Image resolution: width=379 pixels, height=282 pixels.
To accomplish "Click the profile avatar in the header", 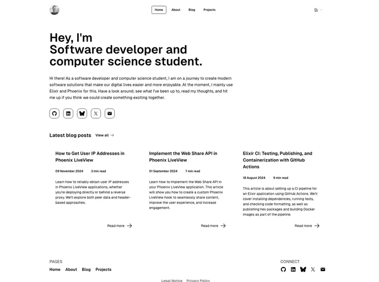I will [x=55, y=10].
